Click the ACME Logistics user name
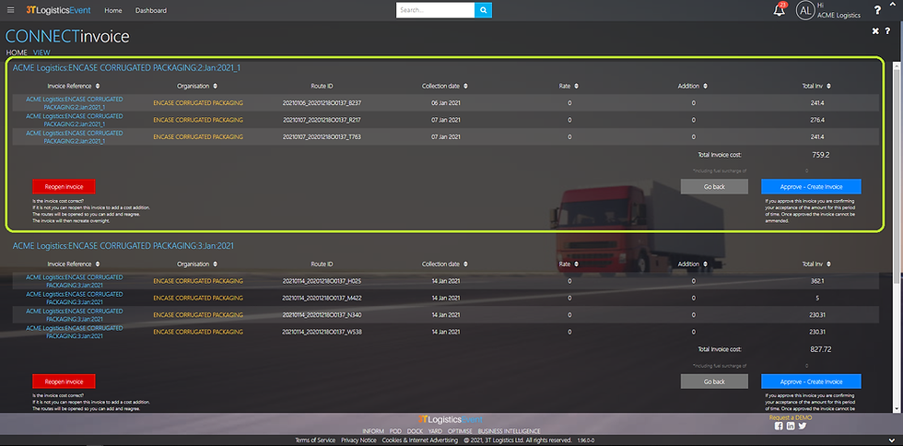Image resolution: width=903 pixels, height=446 pixels. pyautogui.click(x=838, y=16)
